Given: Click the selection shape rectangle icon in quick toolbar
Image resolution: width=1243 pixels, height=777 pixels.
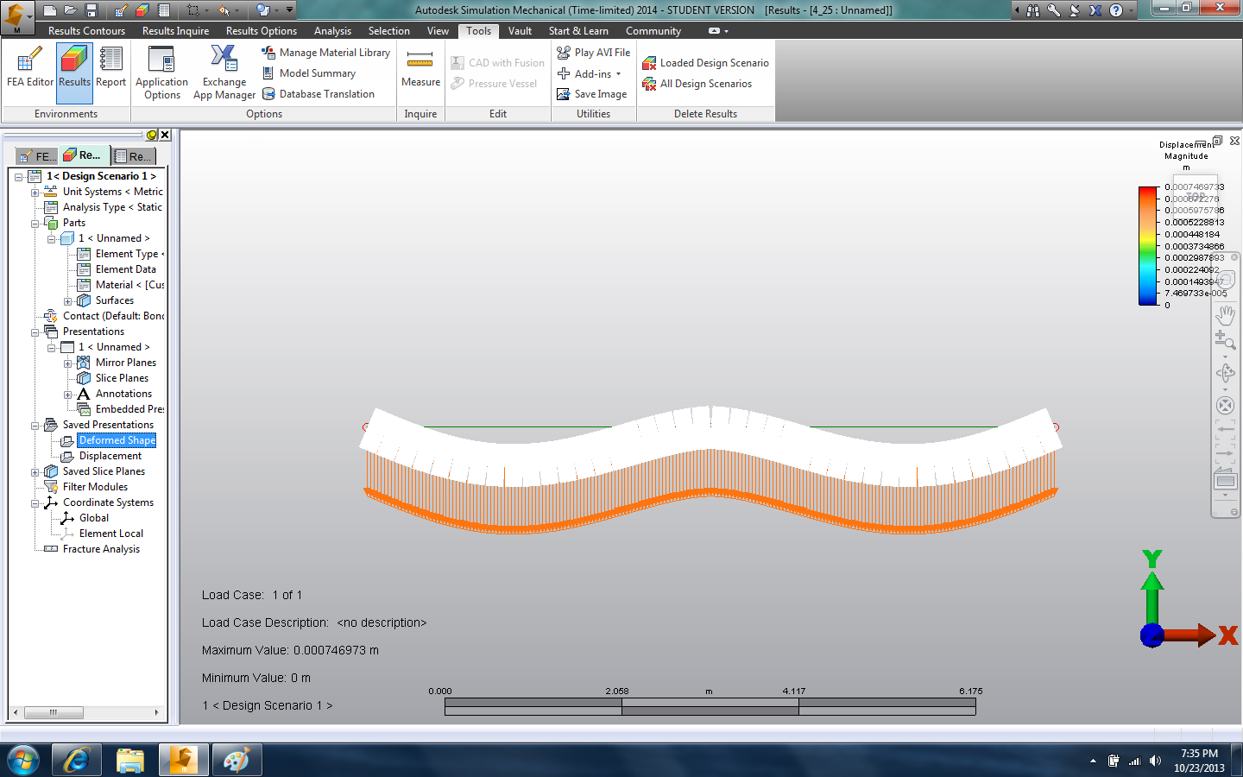Looking at the screenshot, I should click(x=193, y=10).
